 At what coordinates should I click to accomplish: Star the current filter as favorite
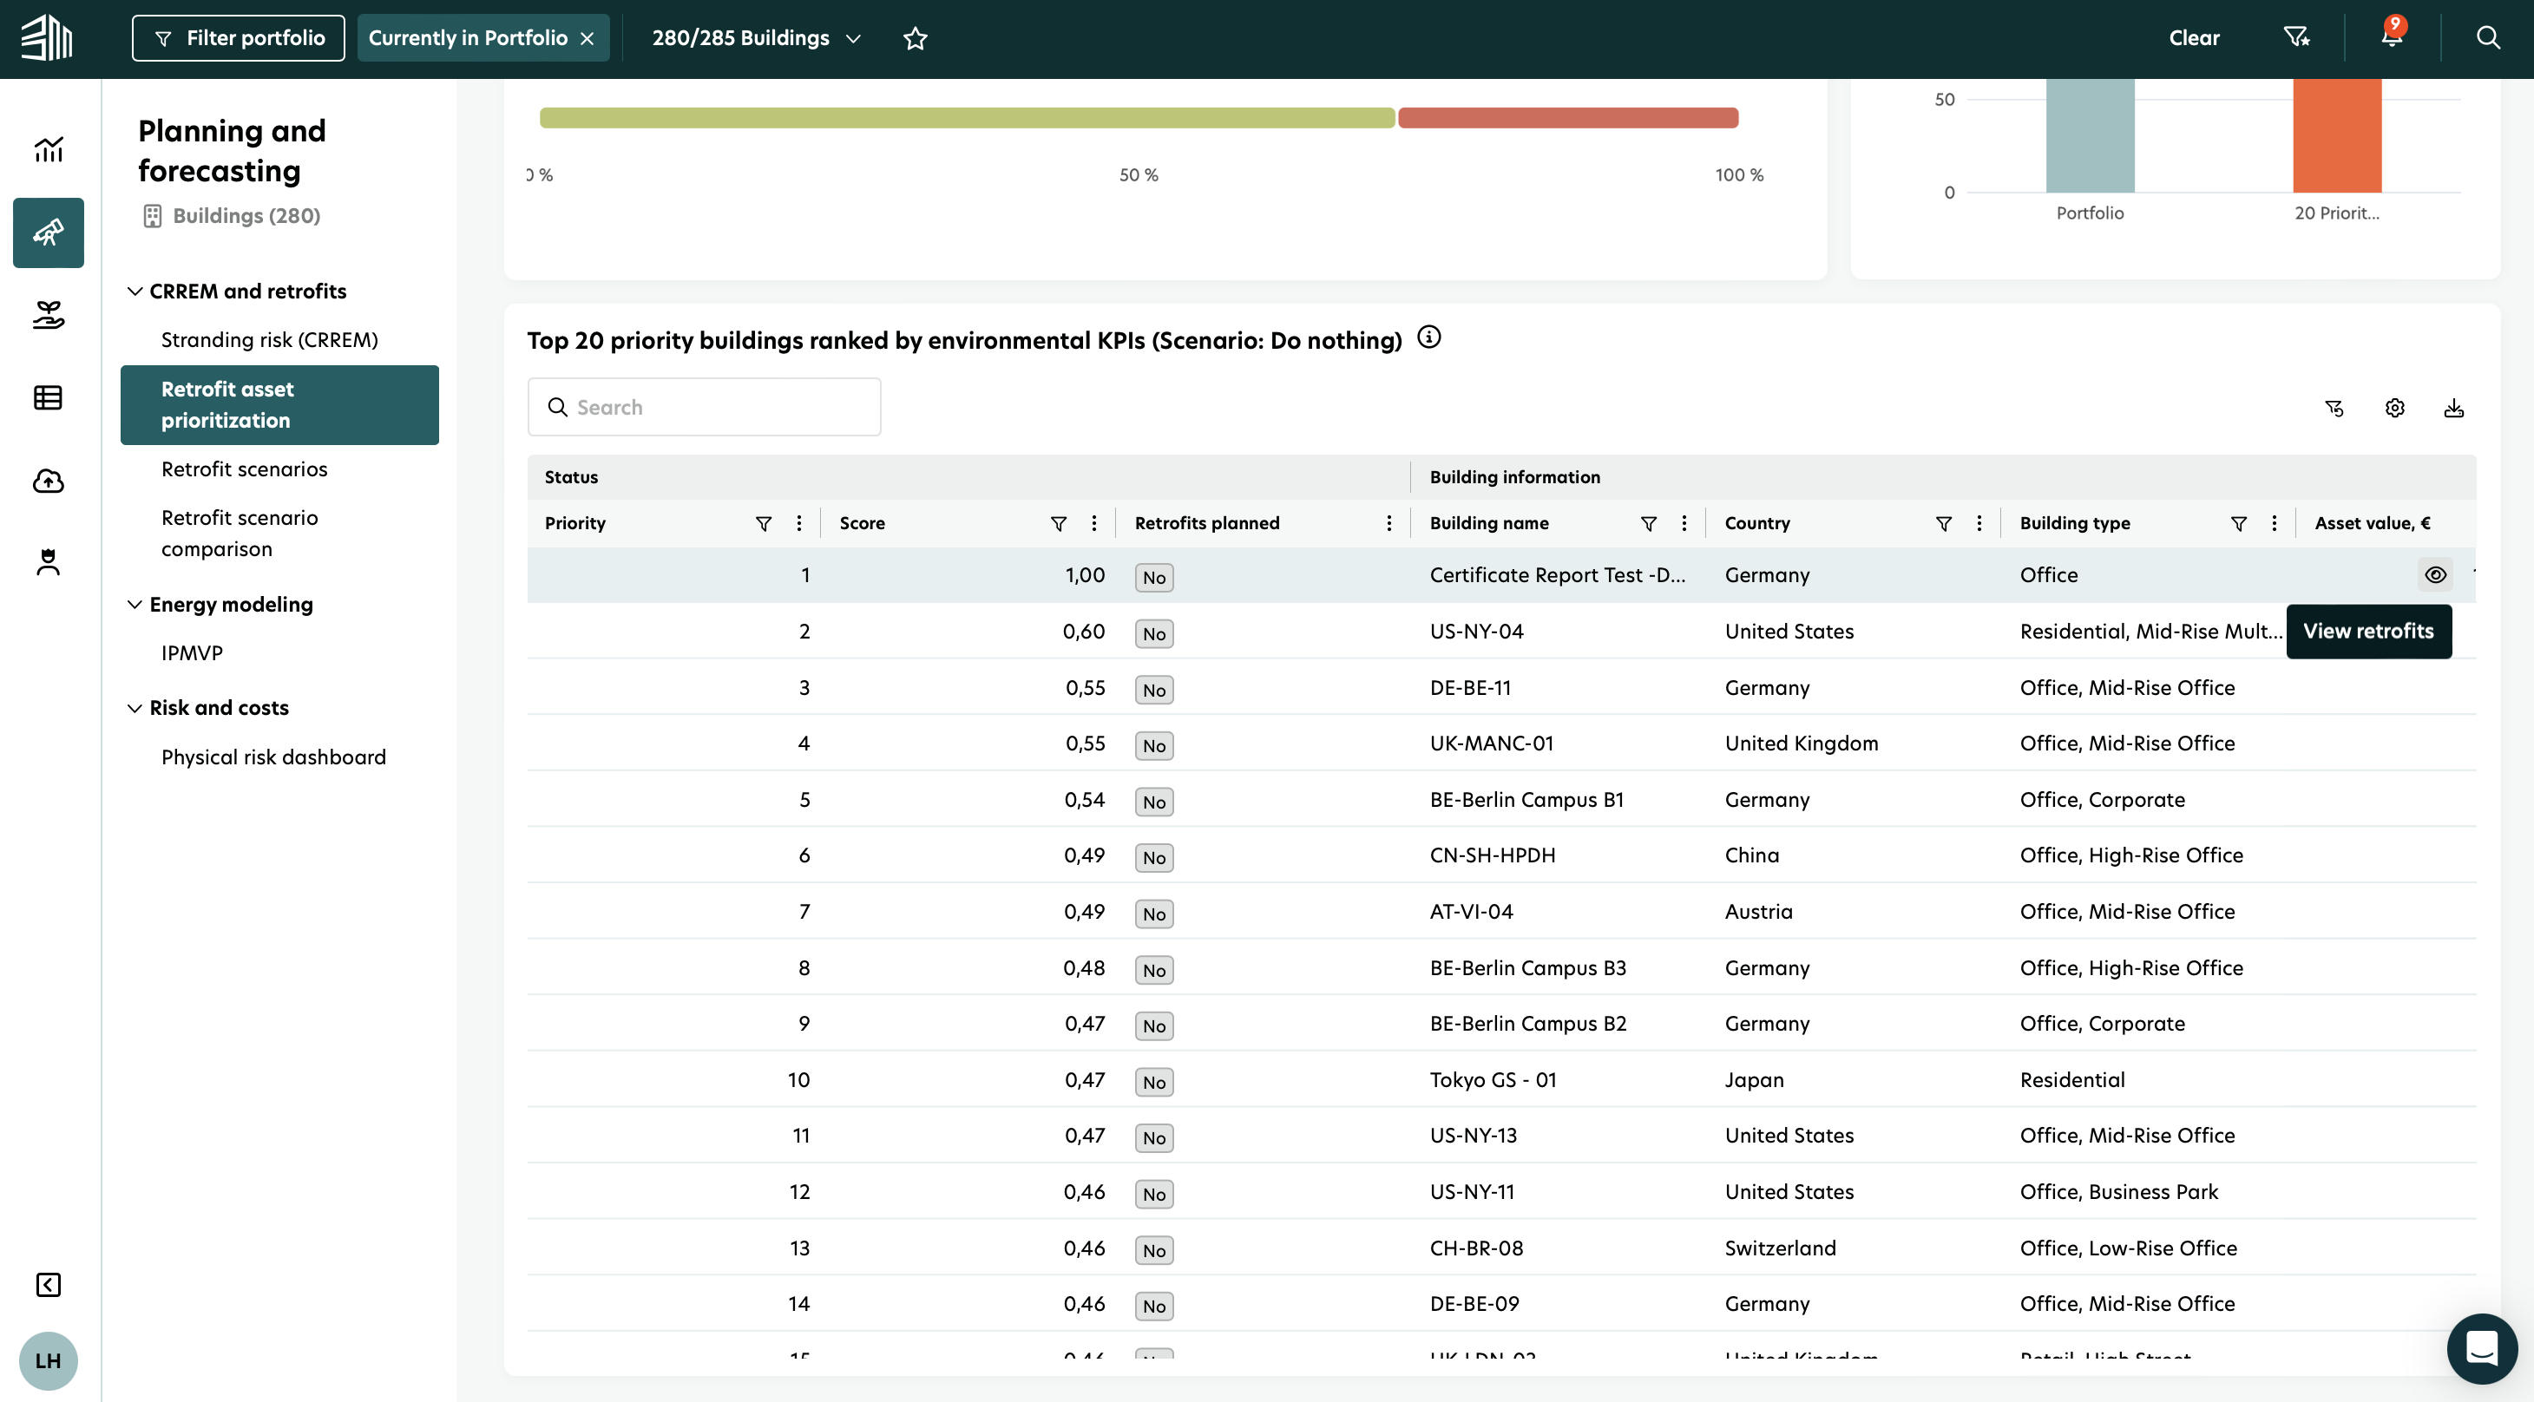[915, 38]
